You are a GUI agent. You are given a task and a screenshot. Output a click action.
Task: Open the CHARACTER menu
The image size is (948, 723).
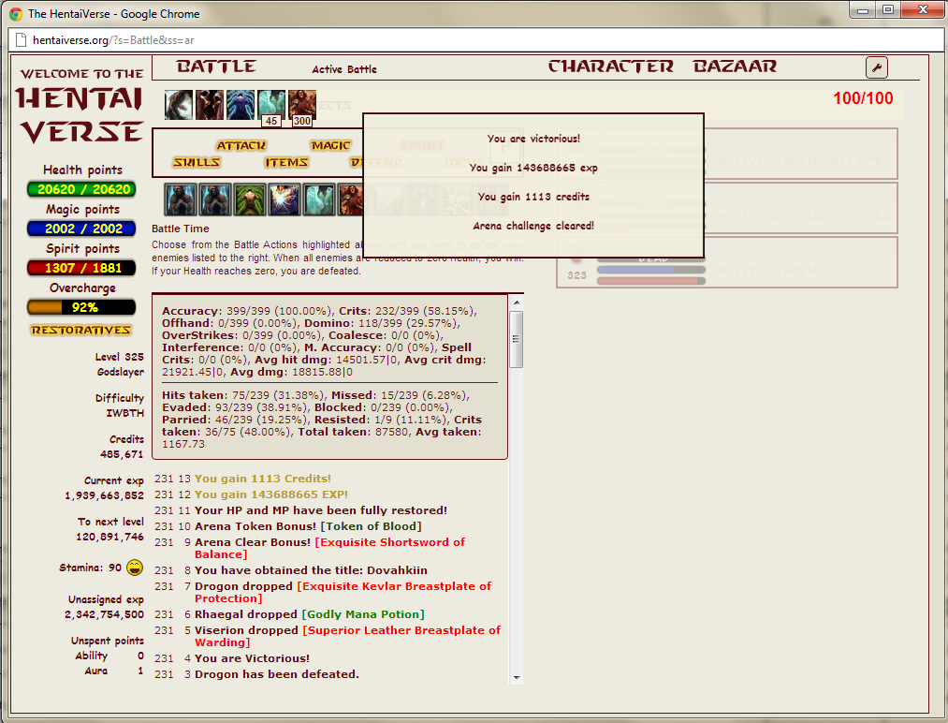[611, 66]
